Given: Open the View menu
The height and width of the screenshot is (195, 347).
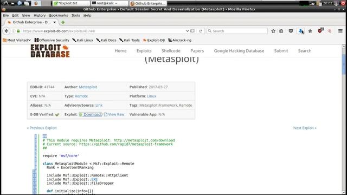Looking at the screenshot, I should click(26, 16).
